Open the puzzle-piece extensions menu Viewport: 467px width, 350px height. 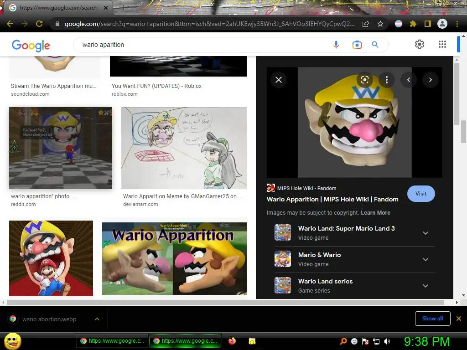[x=413, y=24]
